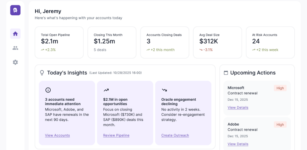This screenshot has width=307, height=150.
Task: Click the lightbulb icon beside Today's Insights
Action: (x=42, y=73)
